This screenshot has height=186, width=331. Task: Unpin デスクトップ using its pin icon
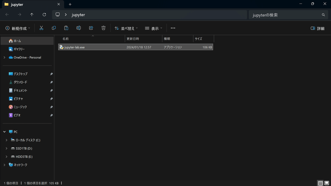(52, 74)
